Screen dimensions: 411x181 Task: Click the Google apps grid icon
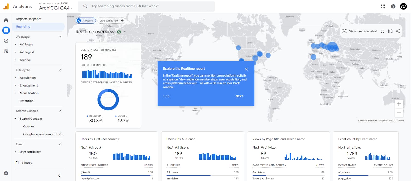pyautogui.click(x=383, y=6)
